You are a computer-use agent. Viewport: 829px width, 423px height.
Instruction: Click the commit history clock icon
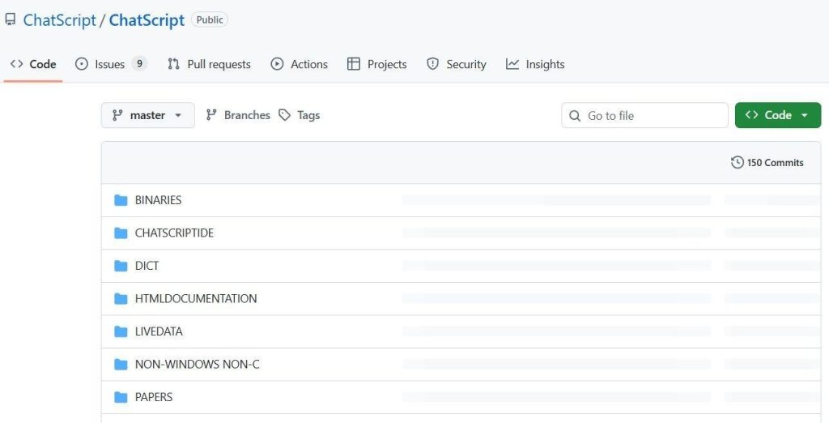[x=737, y=163]
